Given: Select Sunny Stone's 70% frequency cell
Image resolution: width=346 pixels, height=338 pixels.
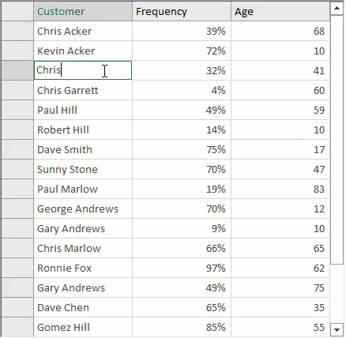Looking at the screenshot, I should 182,169.
